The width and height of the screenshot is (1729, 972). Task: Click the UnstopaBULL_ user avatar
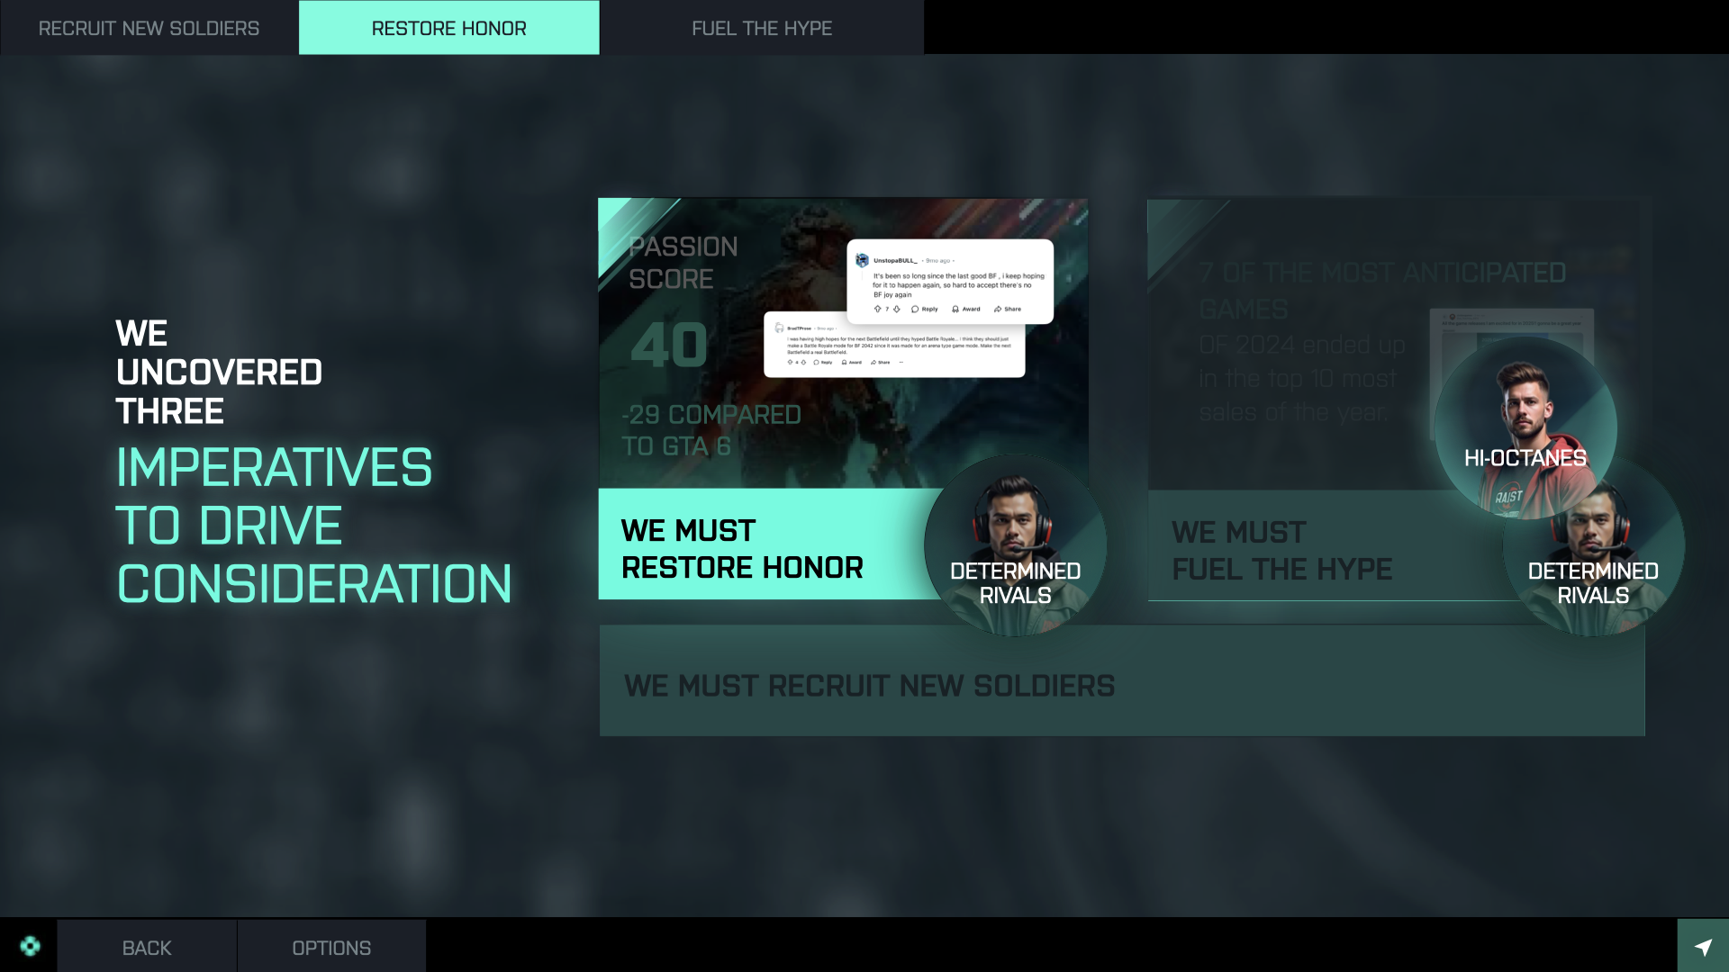click(862, 260)
